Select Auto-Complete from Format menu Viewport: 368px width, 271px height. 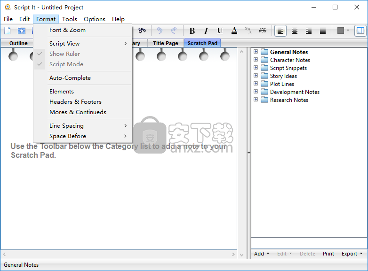83,78
